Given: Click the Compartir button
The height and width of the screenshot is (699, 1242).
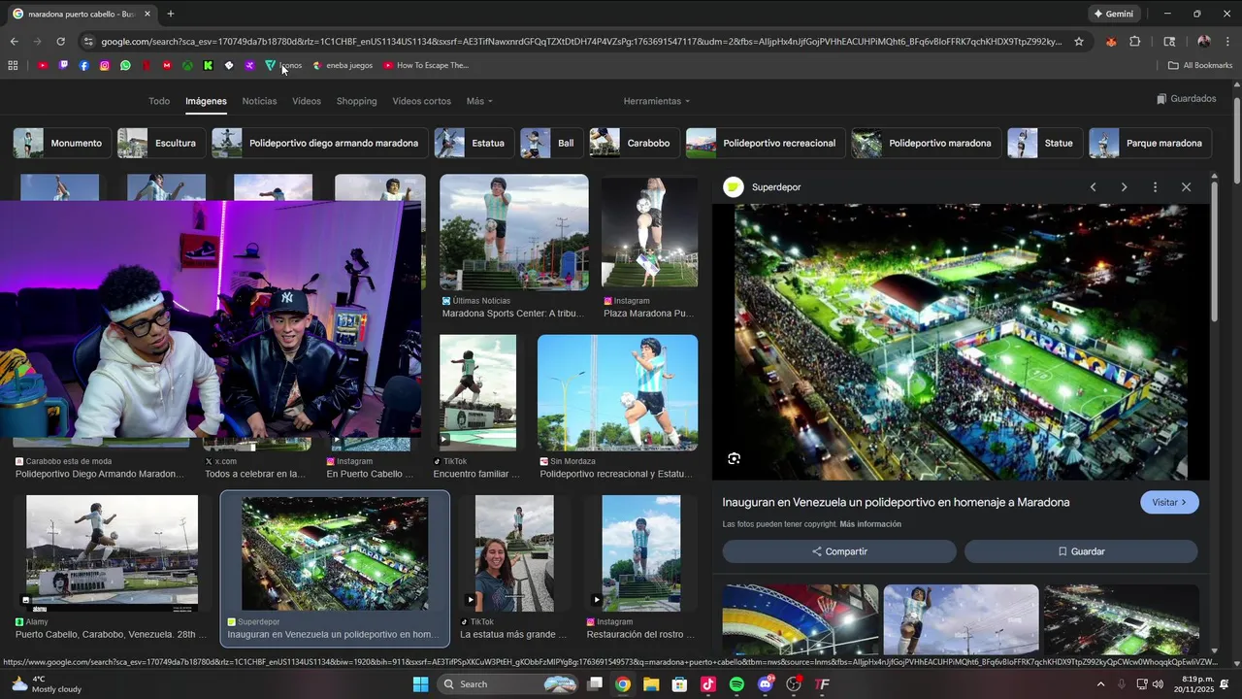Looking at the screenshot, I should pyautogui.click(x=839, y=551).
